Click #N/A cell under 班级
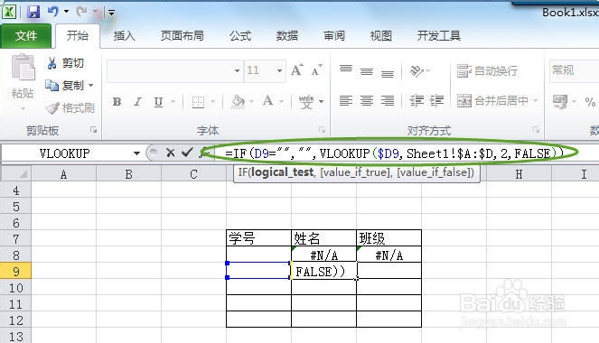Viewport: 599px width, 343px height. [x=388, y=255]
